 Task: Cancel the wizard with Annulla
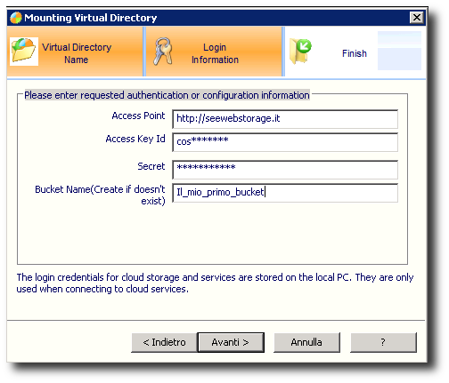[x=306, y=342]
